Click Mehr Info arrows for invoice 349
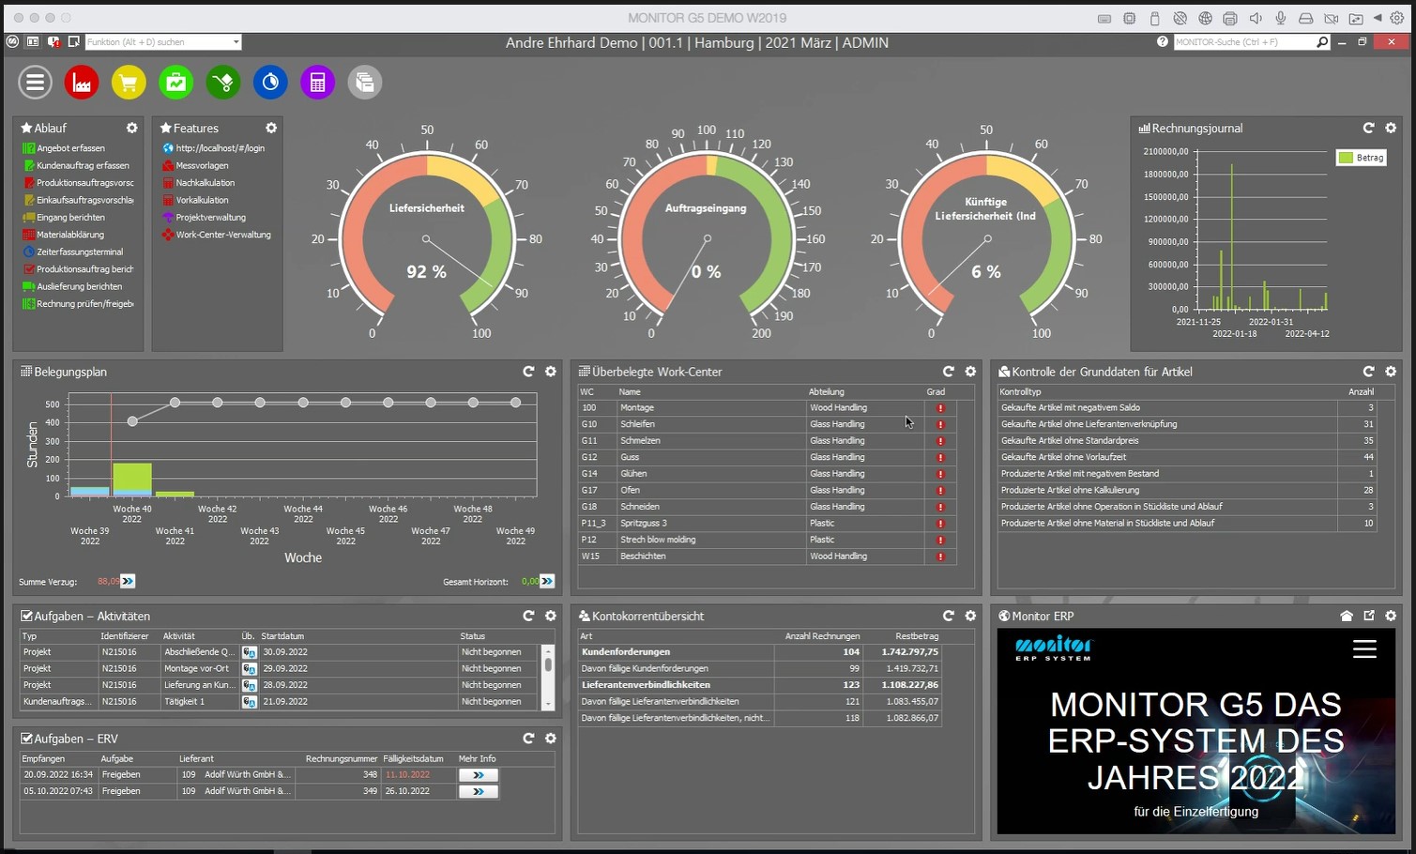The height and width of the screenshot is (854, 1416). [x=479, y=792]
